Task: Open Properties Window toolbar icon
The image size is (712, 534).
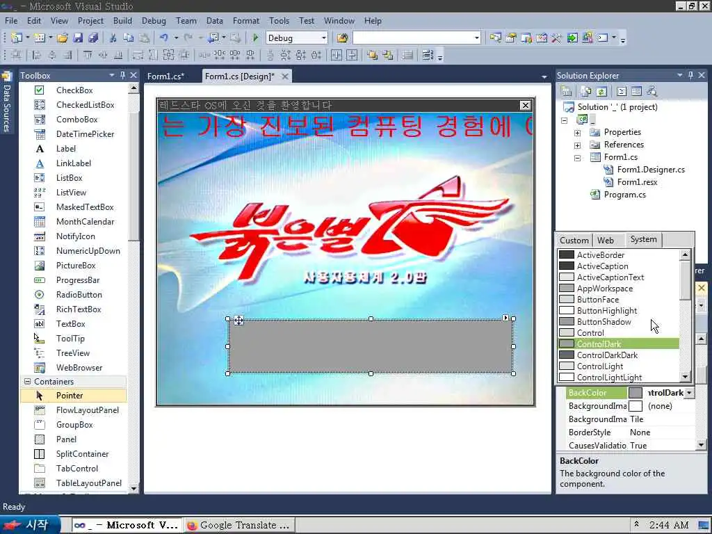Action: coord(511,38)
